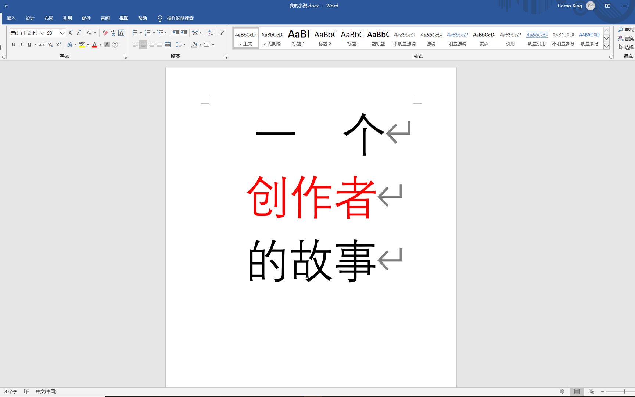This screenshot has width=635, height=397.
Task: Open the Change Case (Aa) dropdown
Action: pos(91,33)
